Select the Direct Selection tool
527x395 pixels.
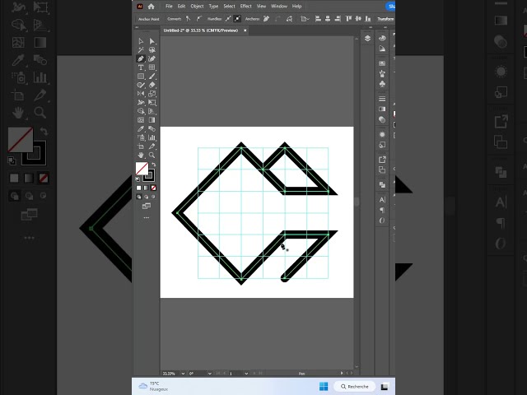coord(152,41)
